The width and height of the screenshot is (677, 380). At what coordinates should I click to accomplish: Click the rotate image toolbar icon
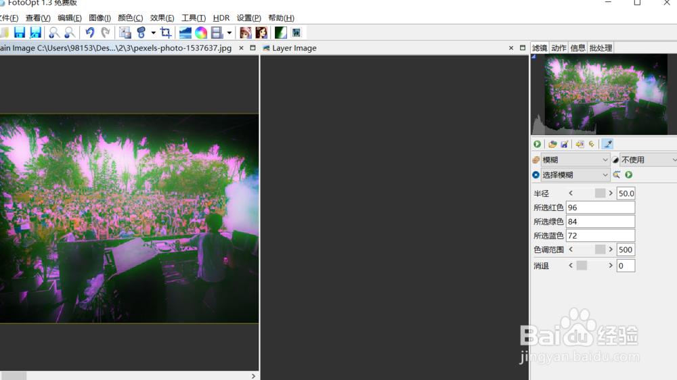tap(141, 32)
